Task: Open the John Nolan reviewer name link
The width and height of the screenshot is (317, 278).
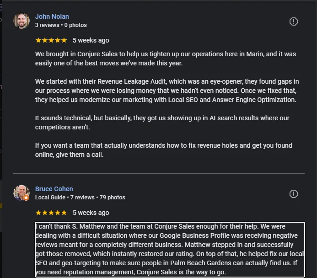Action: (x=52, y=16)
